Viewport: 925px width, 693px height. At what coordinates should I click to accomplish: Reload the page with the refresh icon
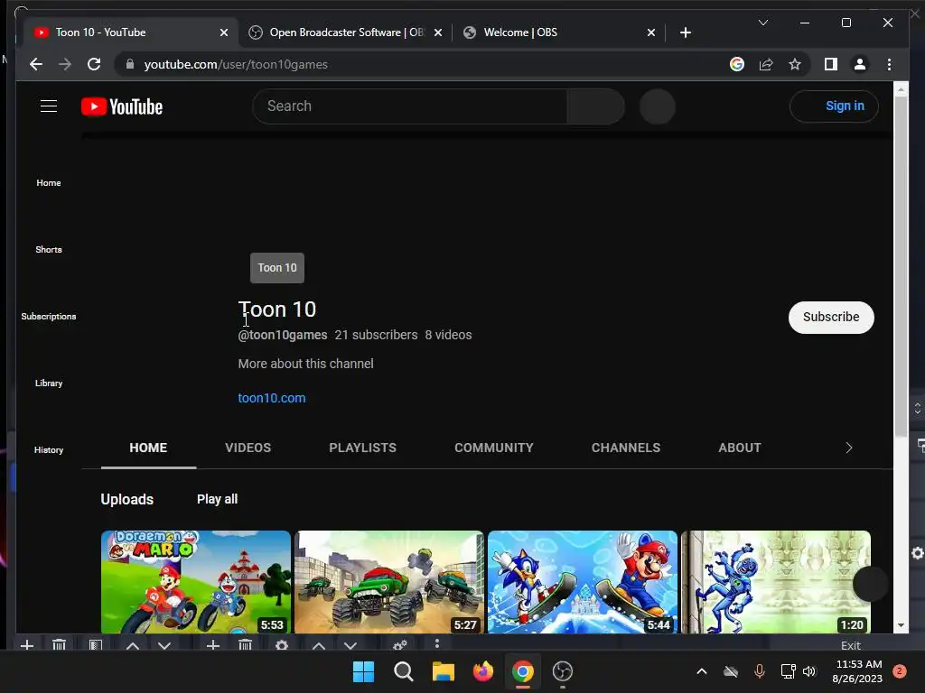coord(94,64)
